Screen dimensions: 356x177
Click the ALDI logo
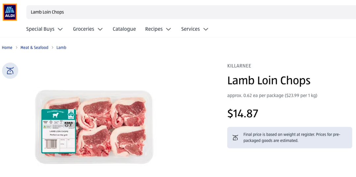[10, 12]
